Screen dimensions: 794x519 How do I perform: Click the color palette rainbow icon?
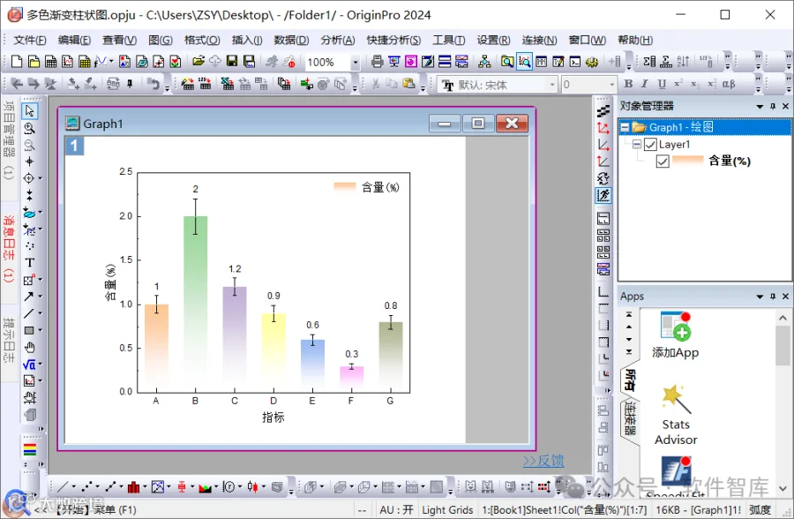pos(30,449)
